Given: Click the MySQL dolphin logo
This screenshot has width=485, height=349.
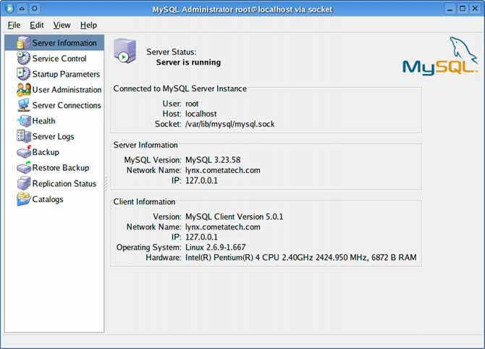Looking at the screenshot, I should (x=440, y=56).
